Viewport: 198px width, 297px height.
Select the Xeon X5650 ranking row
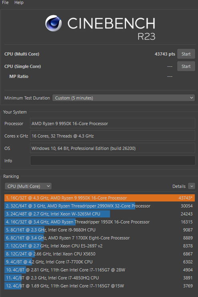click(x=100, y=254)
